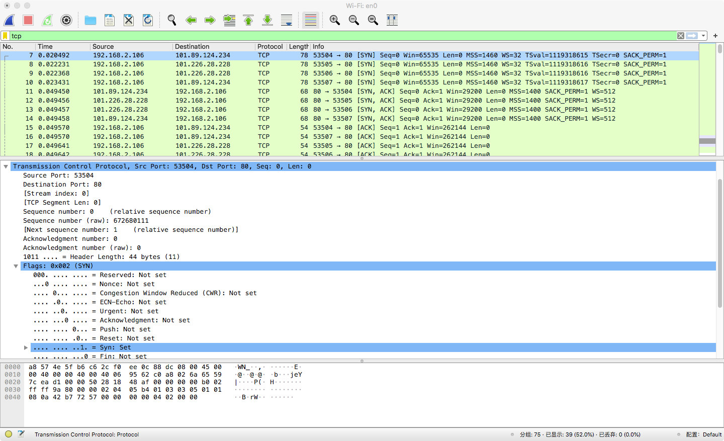Collapse the Flags: 0x002 (SYN) section
Image resolution: width=724 pixels, height=441 pixels.
coord(16,266)
